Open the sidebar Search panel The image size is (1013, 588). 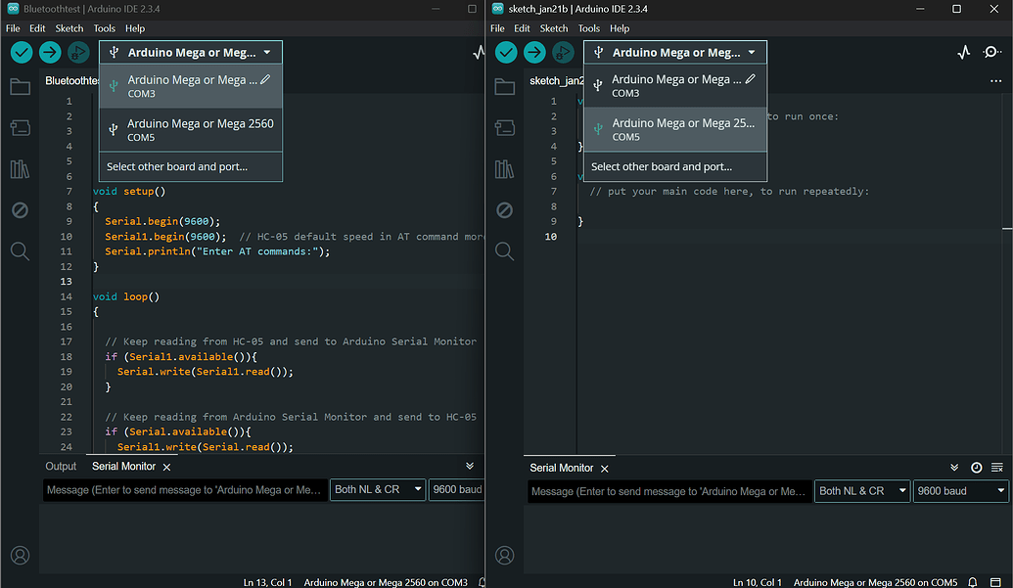pos(20,250)
